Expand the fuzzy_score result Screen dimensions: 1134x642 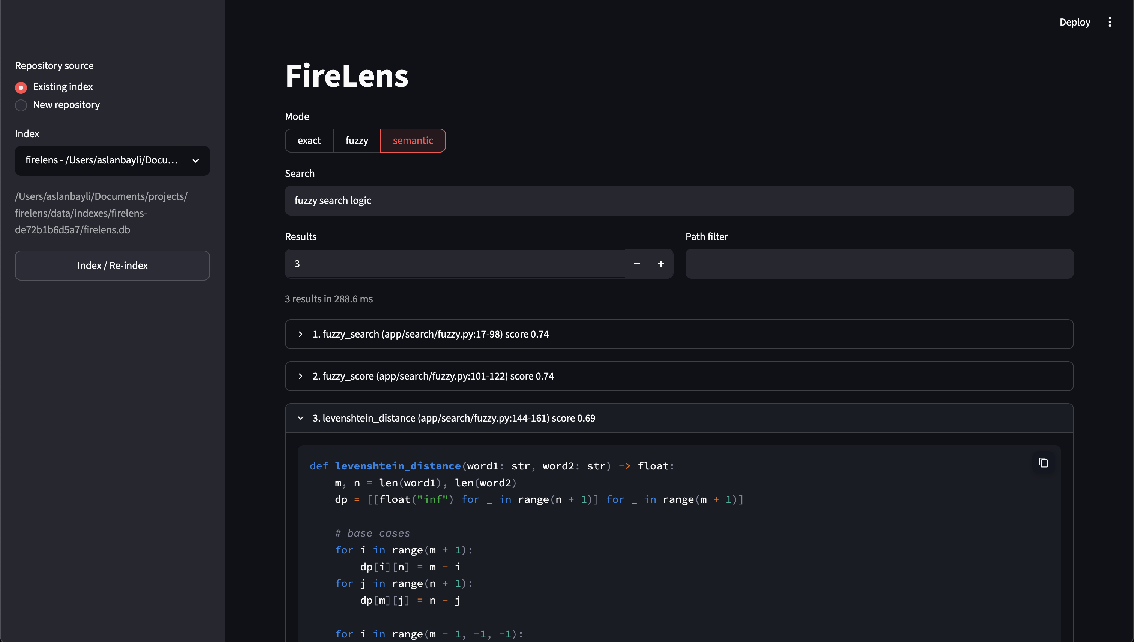(679, 376)
